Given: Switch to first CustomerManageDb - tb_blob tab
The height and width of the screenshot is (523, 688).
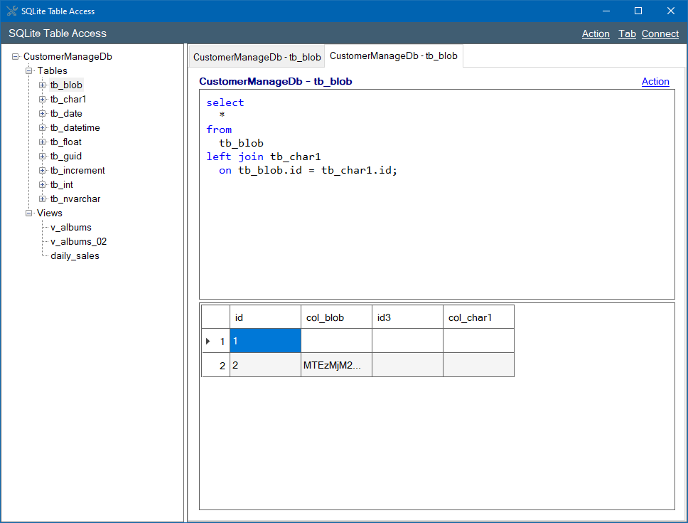Looking at the screenshot, I should point(257,57).
